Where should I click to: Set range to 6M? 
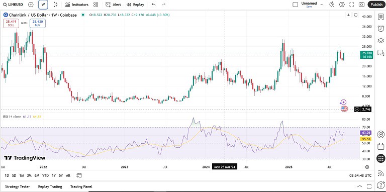click(37, 175)
